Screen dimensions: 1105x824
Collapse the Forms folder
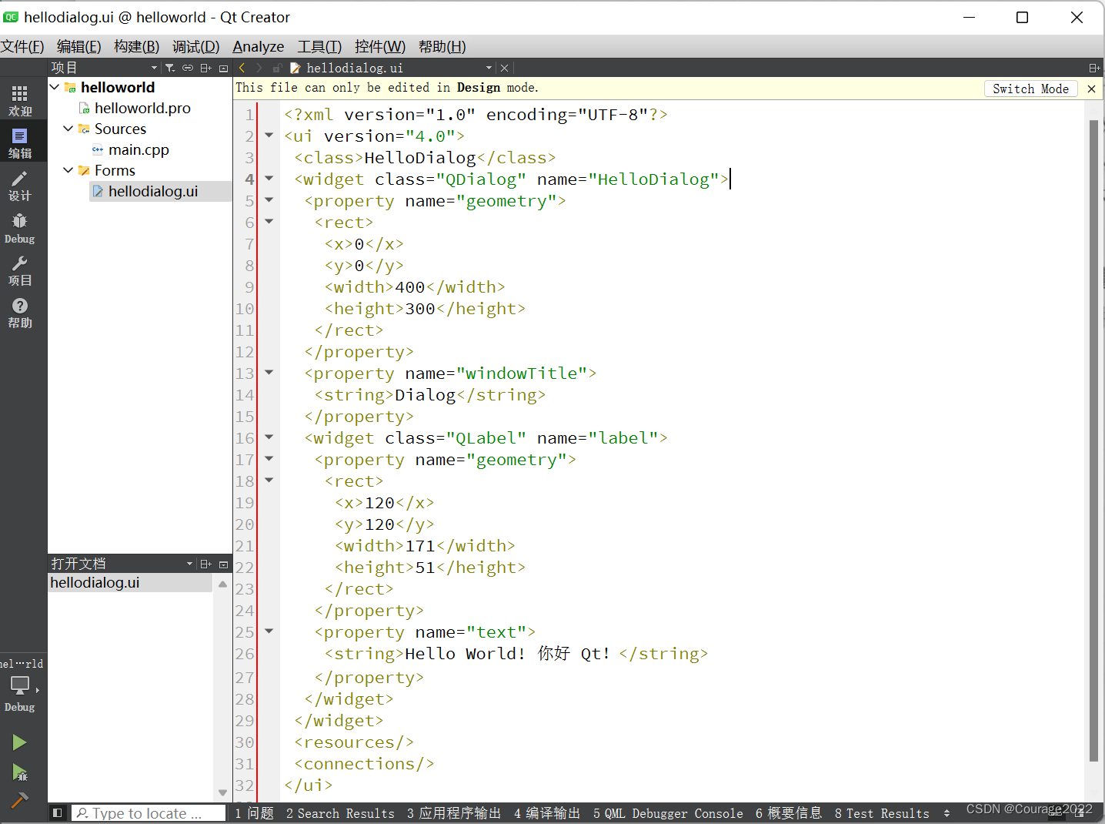point(68,170)
